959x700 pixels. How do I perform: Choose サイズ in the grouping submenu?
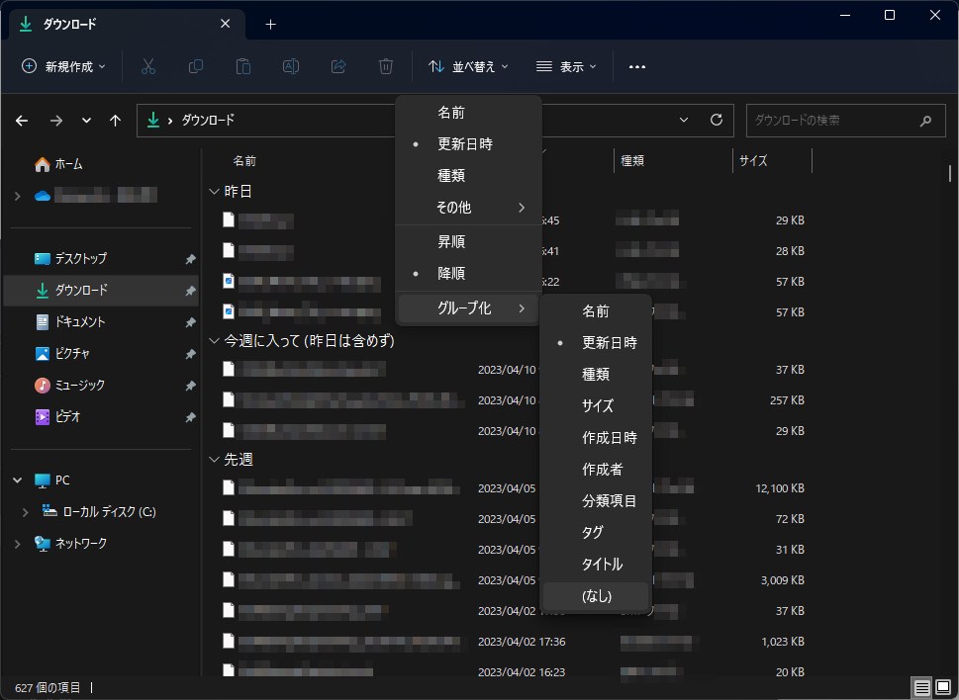pos(598,406)
